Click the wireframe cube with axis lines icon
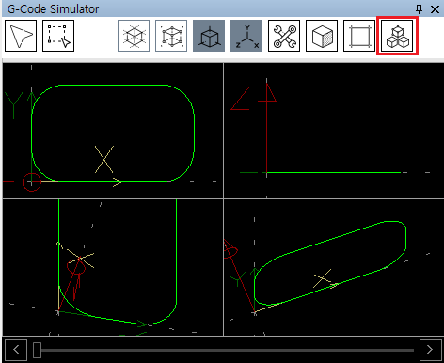Viewport: 444px width, 363px height. (x=134, y=36)
